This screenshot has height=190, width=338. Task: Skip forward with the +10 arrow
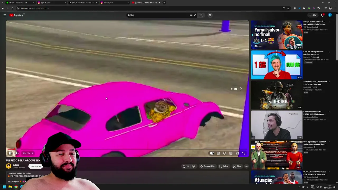(x=241, y=89)
